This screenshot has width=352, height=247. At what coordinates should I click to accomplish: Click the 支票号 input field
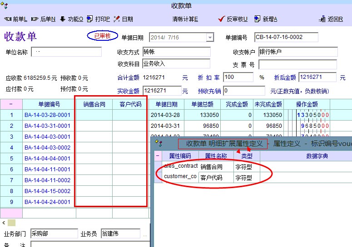click(x=297, y=64)
